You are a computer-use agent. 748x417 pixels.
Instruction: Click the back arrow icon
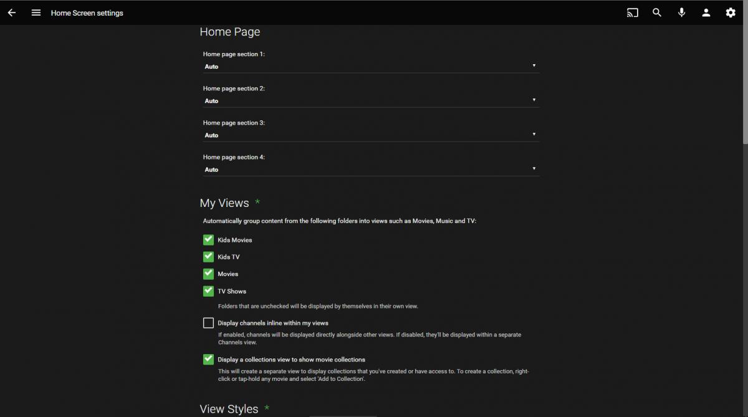pyautogui.click(x=11, y=12)
